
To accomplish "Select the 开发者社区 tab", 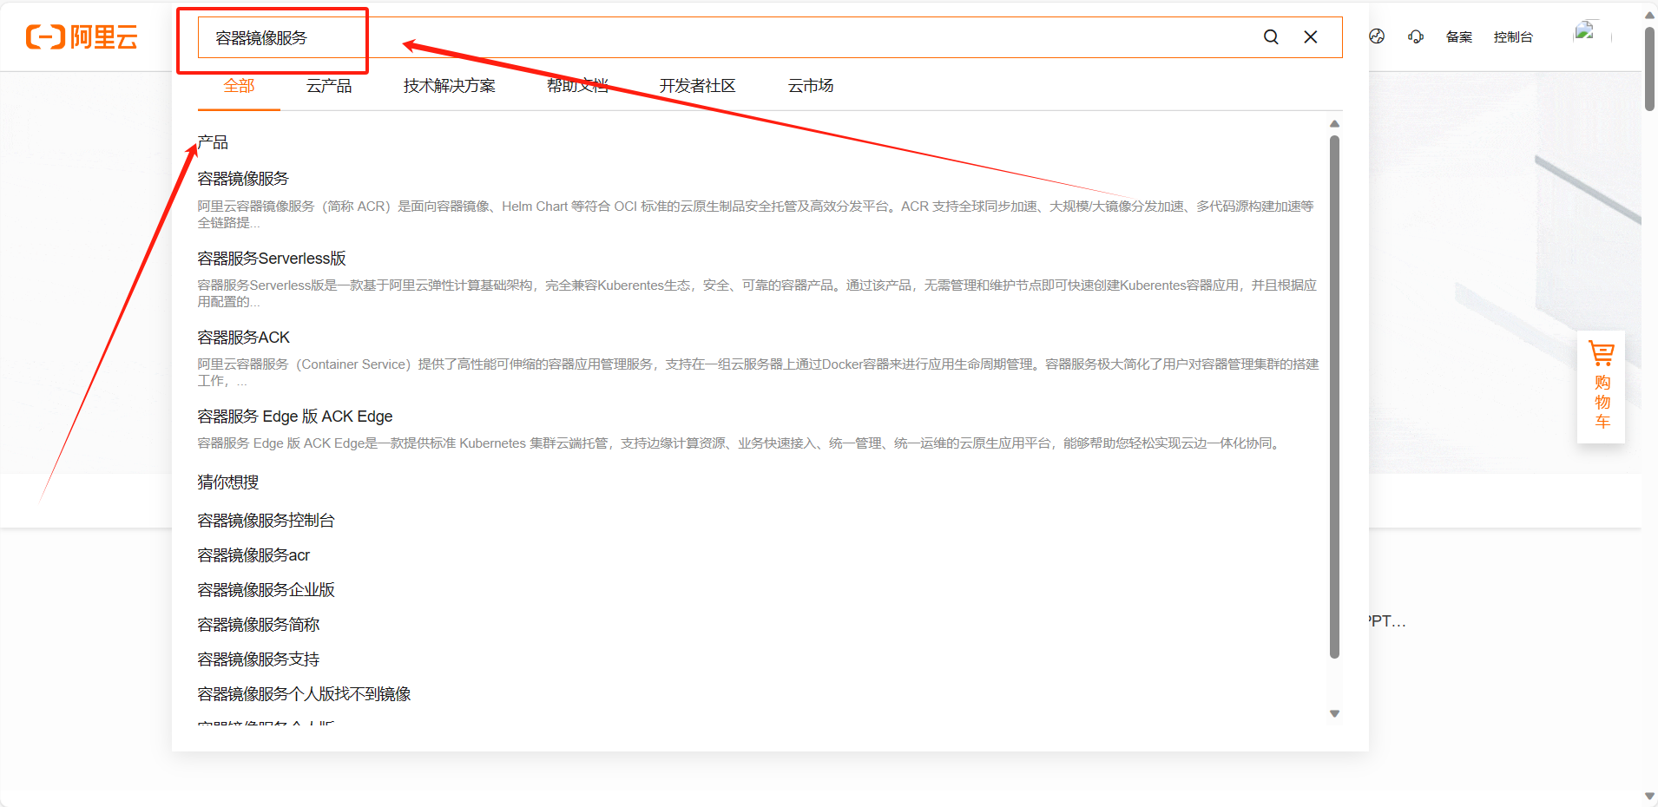I will coord(697,86).
